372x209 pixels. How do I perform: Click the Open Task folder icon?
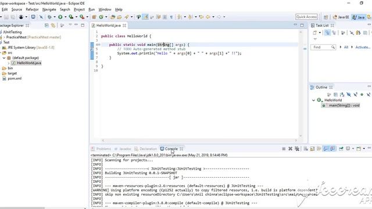(119, 17)
